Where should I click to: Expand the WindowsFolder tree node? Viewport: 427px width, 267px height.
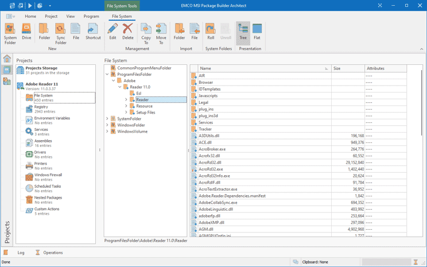(x=107, y=125)
